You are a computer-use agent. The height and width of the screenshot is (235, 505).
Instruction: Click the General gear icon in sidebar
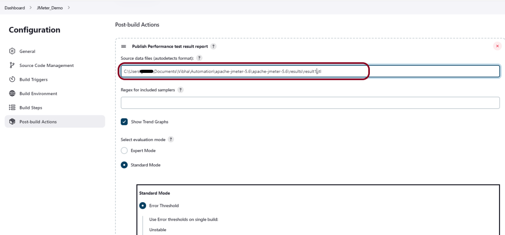[12, 51]
